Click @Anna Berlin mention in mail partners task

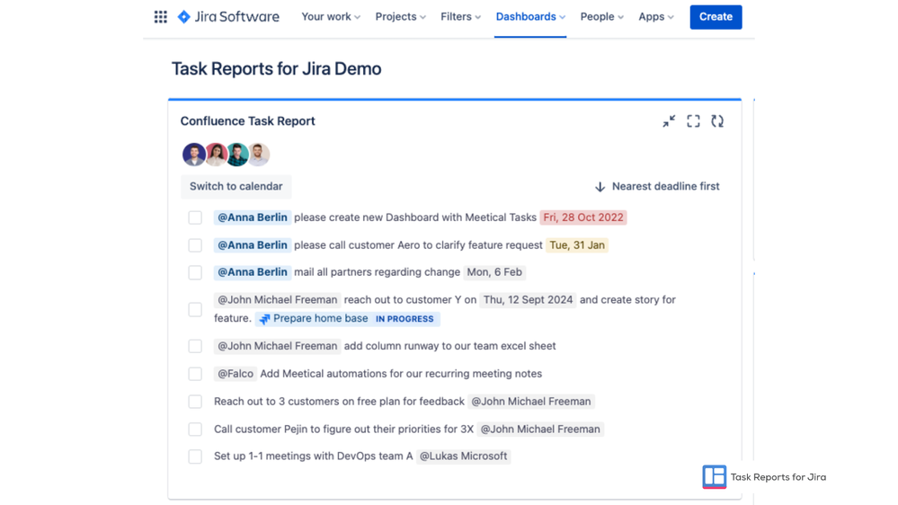(253, 272)
